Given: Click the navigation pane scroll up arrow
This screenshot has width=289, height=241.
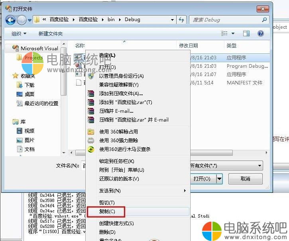Looking at the screenshot, I should (x=64, y=44).
